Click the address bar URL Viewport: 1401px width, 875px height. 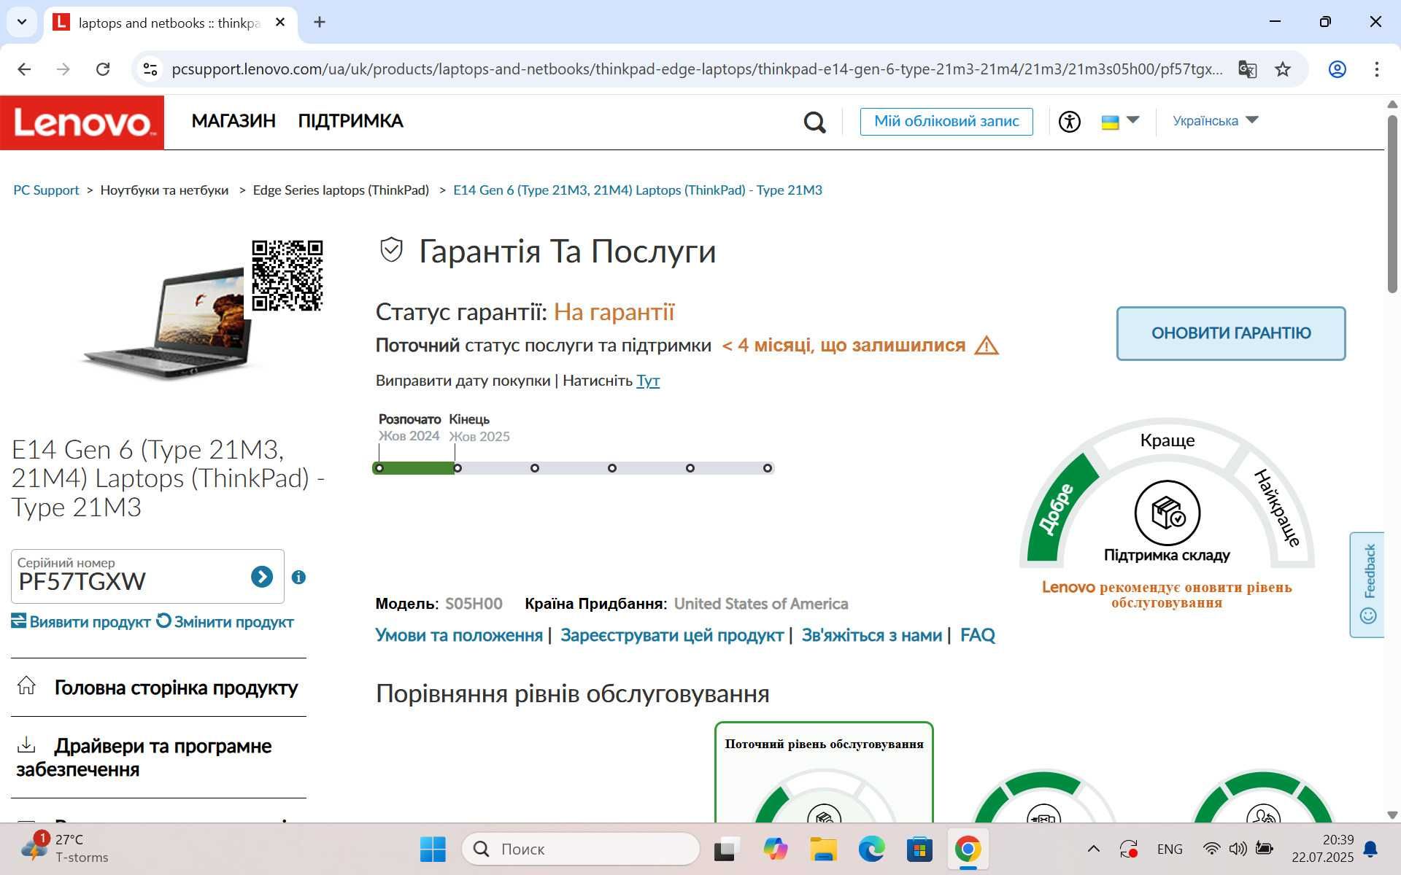tap(697, 69)
